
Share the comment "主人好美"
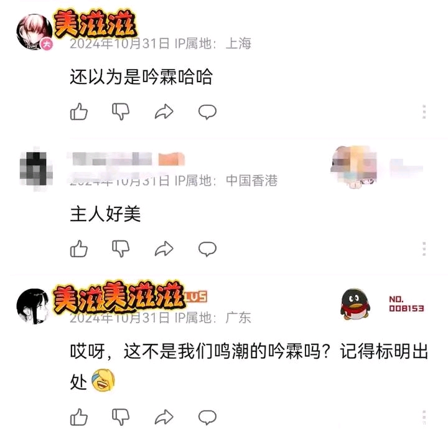pos(164,249)
